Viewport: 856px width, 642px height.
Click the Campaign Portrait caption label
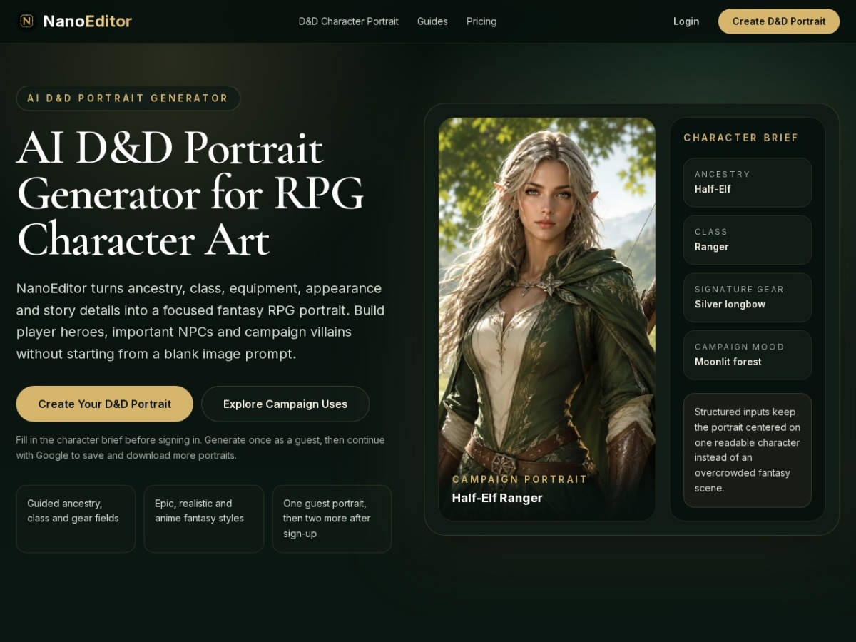[x=519, y=479]
